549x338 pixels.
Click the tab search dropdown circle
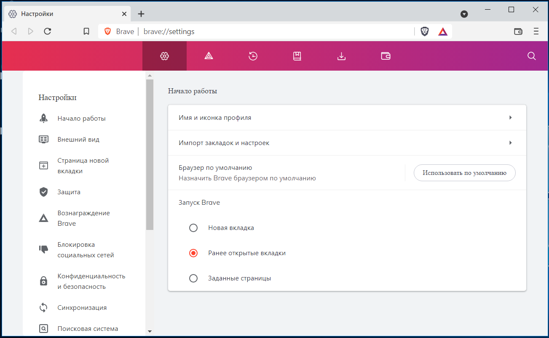click(464, 14)
